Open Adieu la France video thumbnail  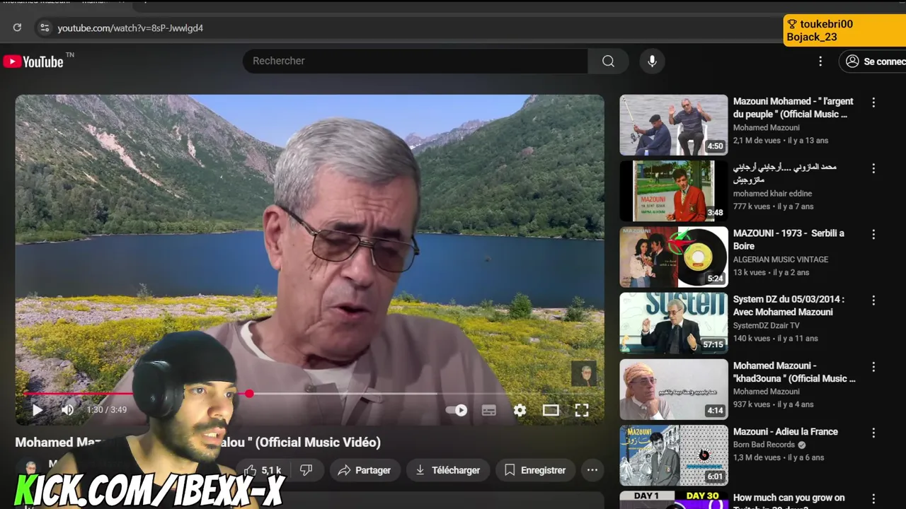point(674,455)
